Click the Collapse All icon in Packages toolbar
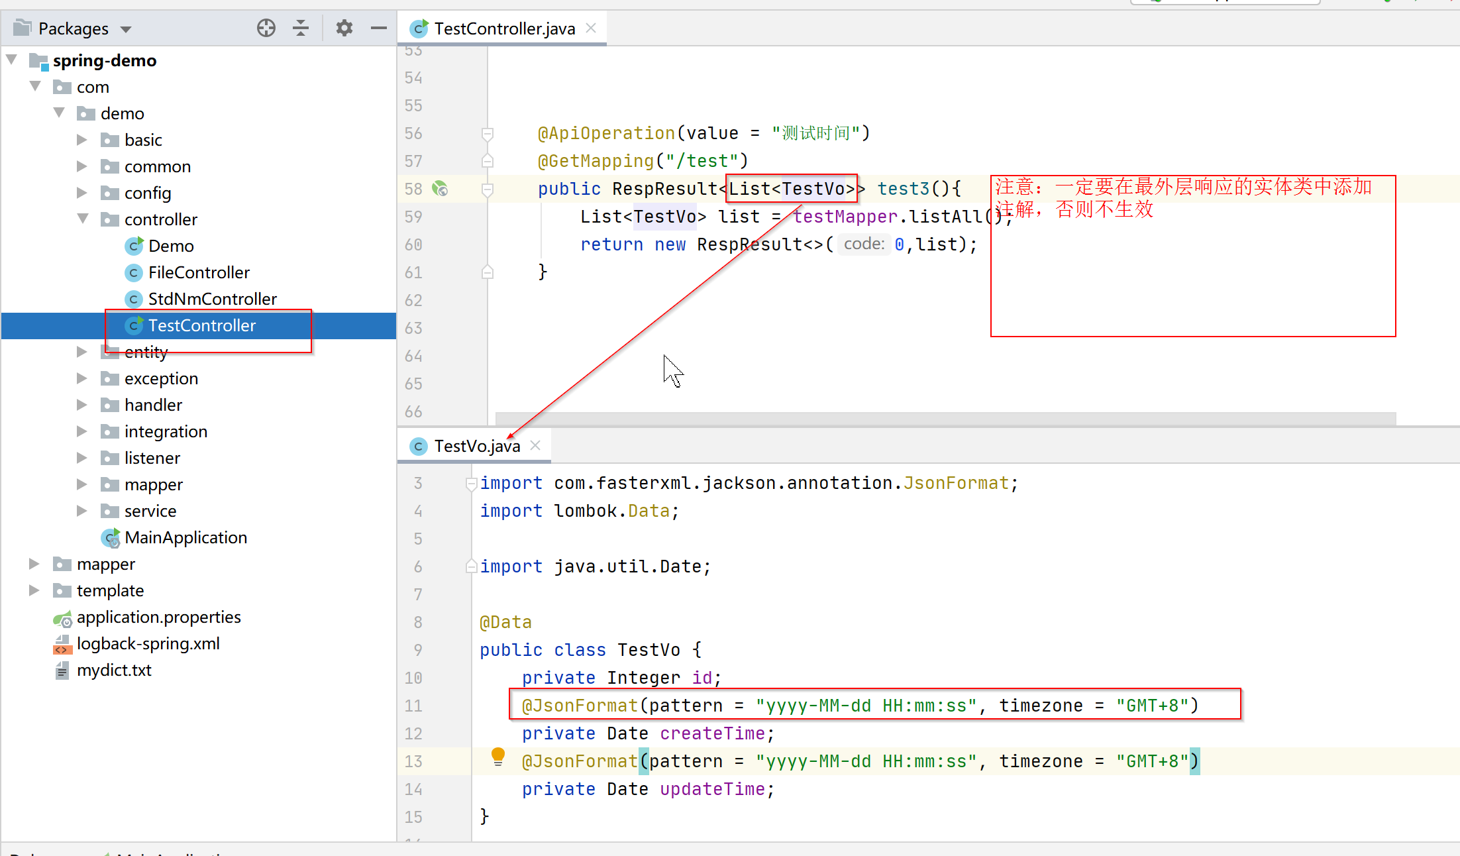Image resolution: width=1460 pixels, height=856 pixels. (301, 28)
